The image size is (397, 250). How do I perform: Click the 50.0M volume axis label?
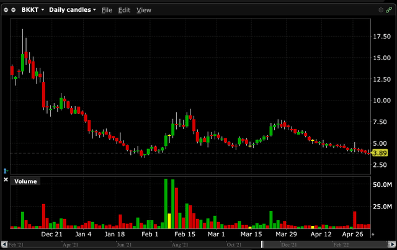click(x=382, y=185)
